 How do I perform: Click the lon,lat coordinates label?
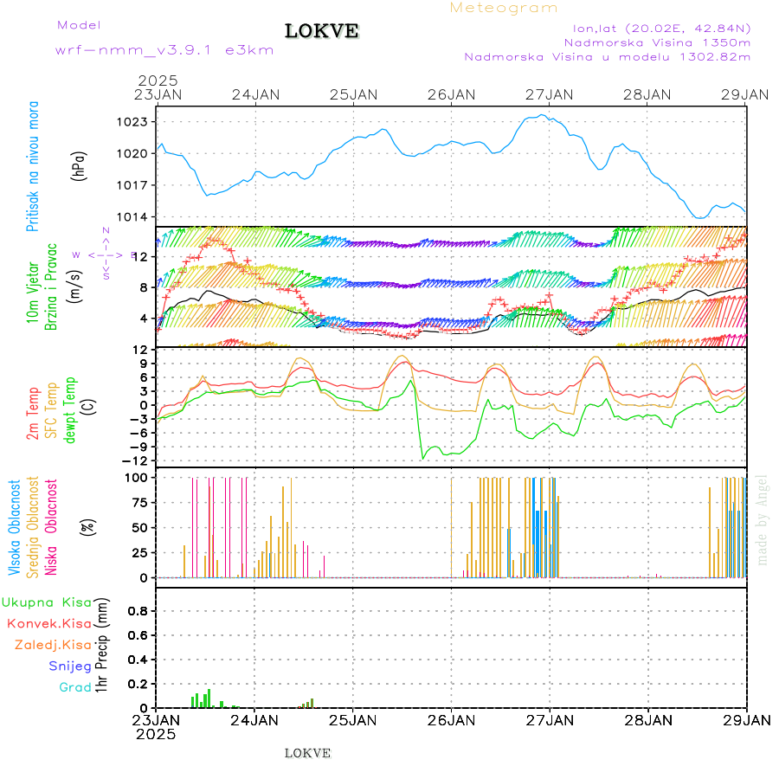pyautogui.click(x=655, y=28)
